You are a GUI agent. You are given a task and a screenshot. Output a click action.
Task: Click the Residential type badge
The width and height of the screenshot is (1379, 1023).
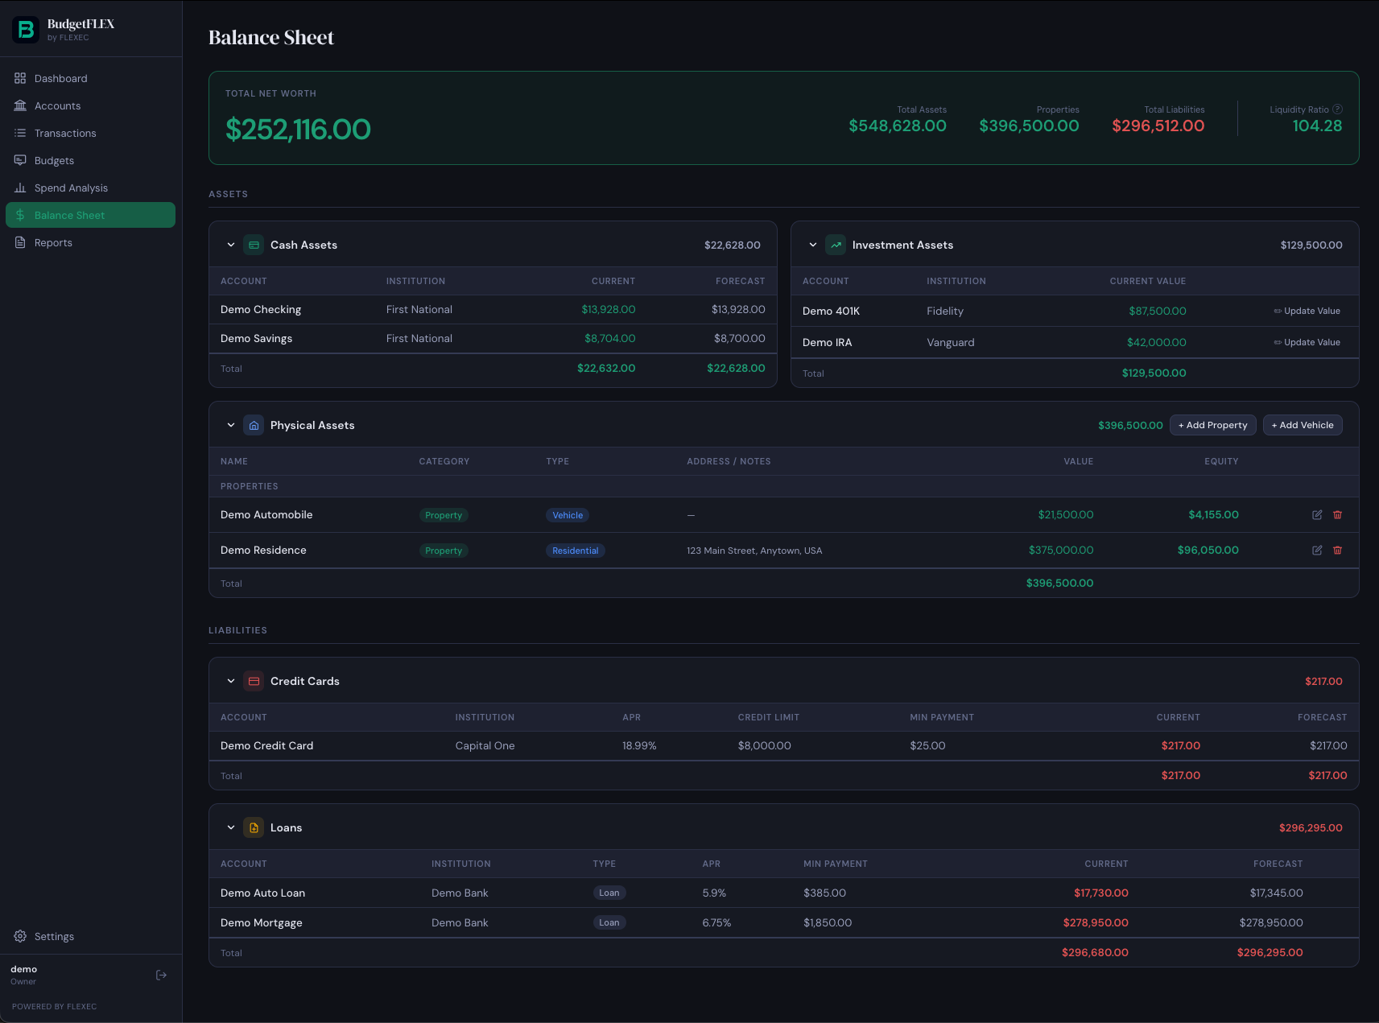576,551
